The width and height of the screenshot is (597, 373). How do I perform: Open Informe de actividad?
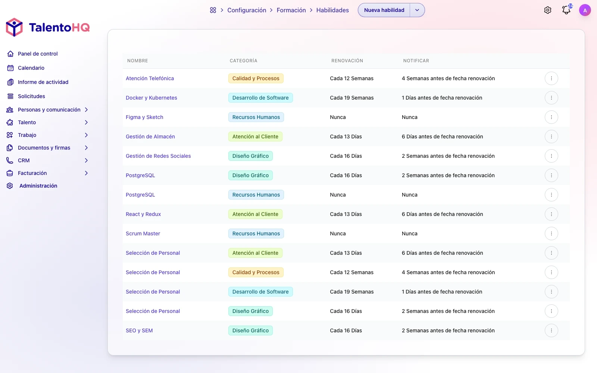point(43,82)
